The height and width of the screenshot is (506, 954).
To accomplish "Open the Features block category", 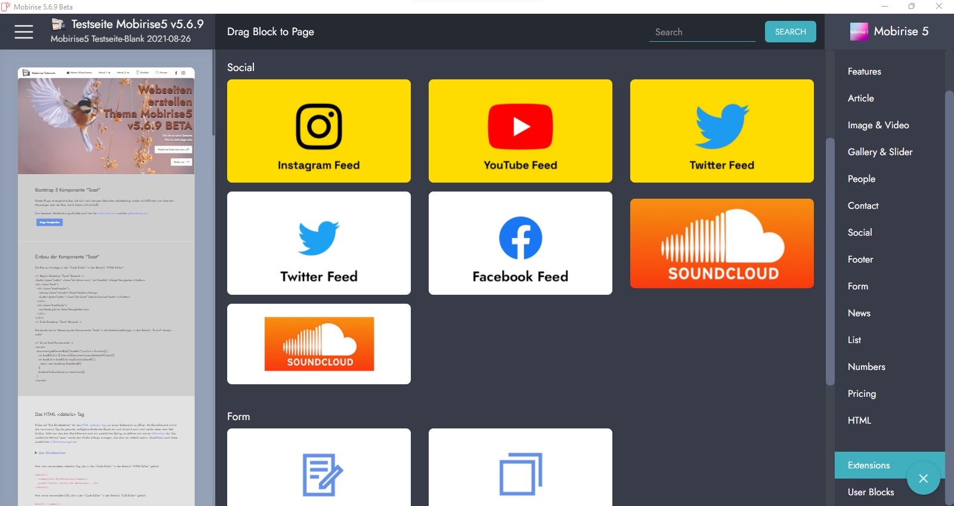I will pos(865,72).
